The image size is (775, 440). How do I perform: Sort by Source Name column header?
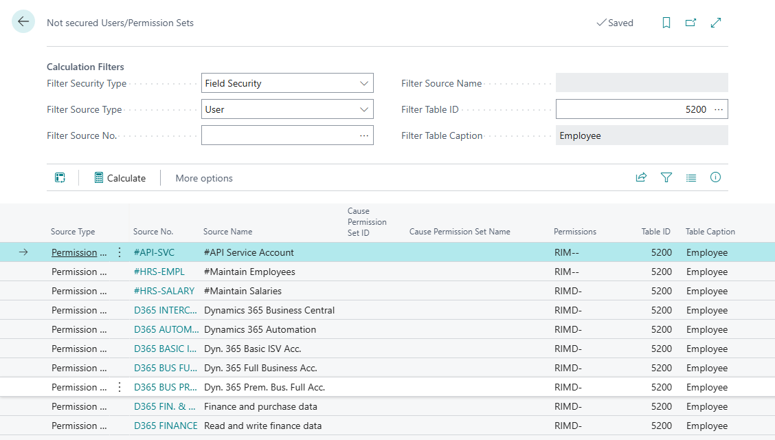click(228, 232)
